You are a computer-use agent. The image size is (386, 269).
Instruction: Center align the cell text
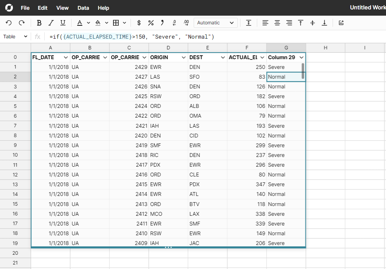[x=277, y=23]
